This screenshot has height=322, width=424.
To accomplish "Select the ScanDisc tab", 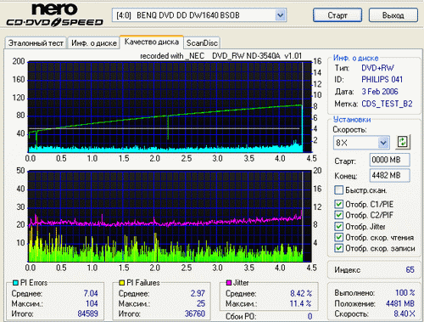I will (x=202, y=43).
